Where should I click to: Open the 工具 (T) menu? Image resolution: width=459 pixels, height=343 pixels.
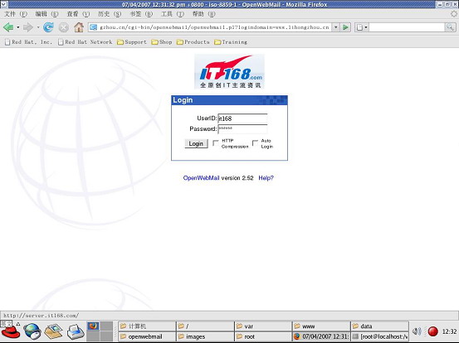pos(173,14)
